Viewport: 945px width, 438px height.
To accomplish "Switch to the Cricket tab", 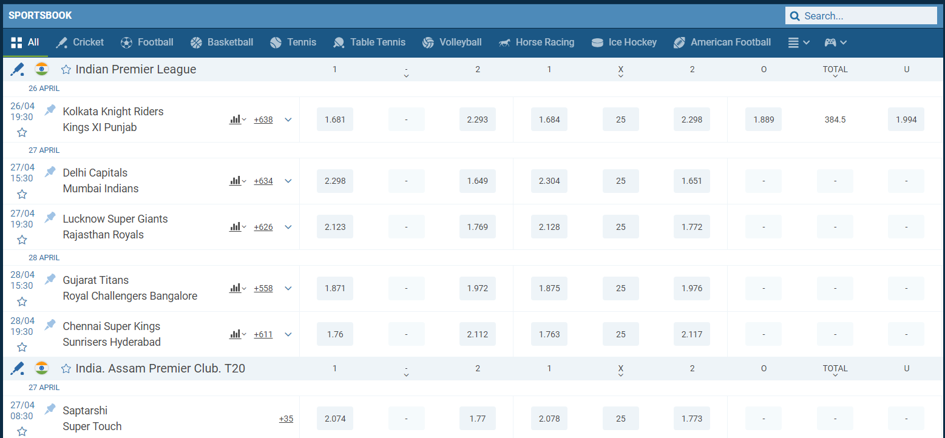I will [80, 42].
